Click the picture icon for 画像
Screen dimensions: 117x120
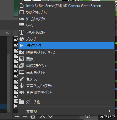22,59
